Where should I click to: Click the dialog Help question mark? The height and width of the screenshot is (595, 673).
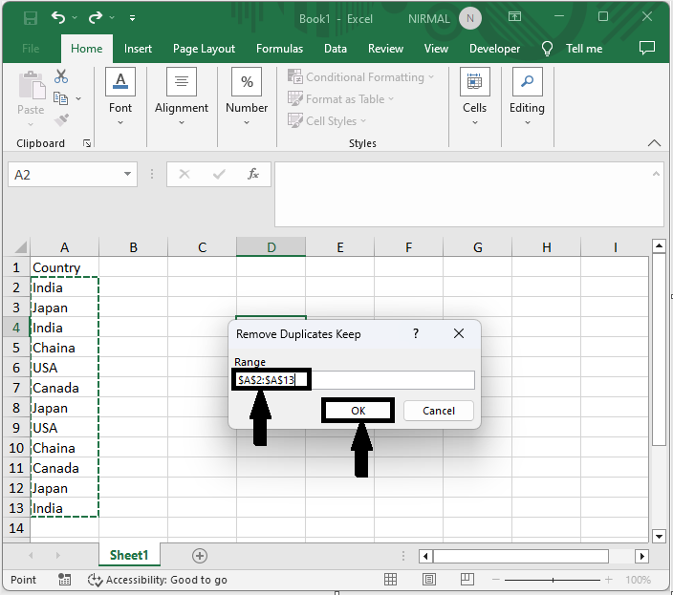coord(416,333)
